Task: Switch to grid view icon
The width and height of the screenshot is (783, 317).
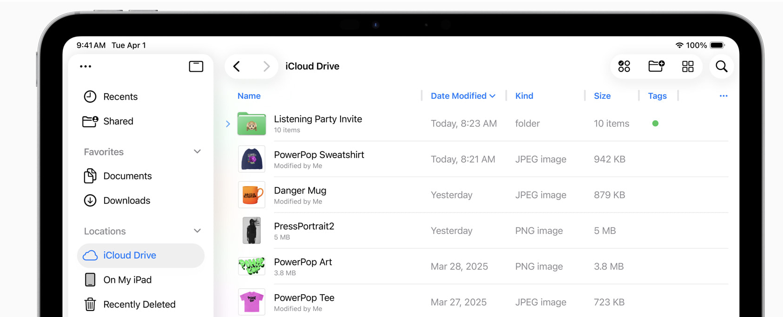Action: click(688, 66)
